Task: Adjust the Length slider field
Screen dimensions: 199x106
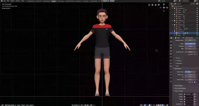Action: coord(190,44)
